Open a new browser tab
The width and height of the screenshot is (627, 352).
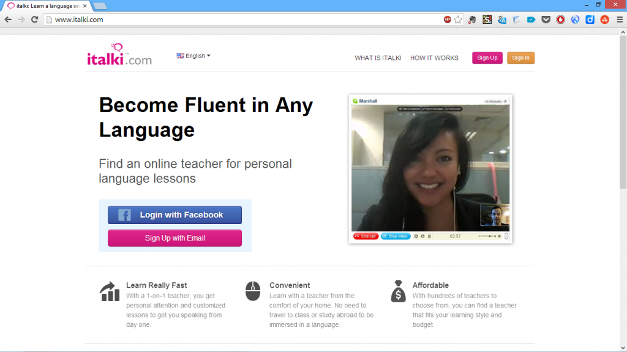click(x=100, y=6)
